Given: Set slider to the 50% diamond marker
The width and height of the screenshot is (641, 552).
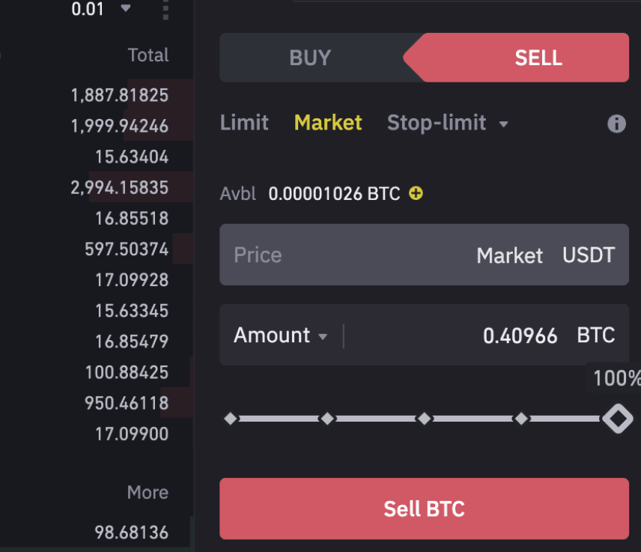Looking at the screenshot, I should tap(424, 419).
